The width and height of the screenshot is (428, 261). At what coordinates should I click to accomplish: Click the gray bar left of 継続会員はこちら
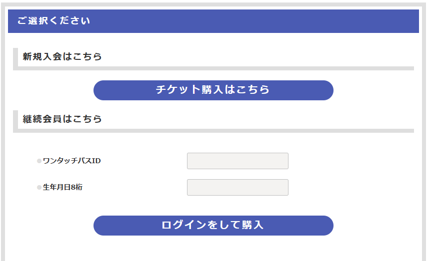[15, 120]
